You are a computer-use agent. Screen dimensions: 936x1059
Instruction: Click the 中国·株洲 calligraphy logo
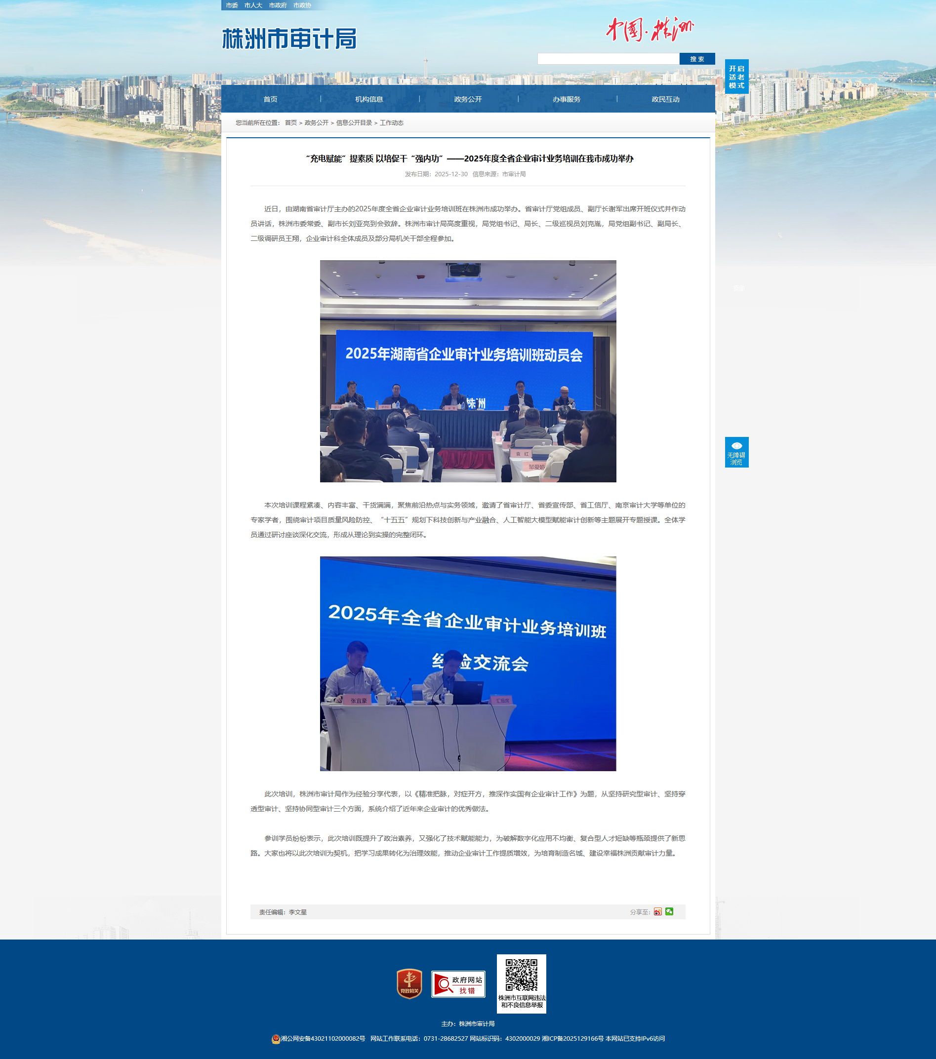tap(650, 30)
